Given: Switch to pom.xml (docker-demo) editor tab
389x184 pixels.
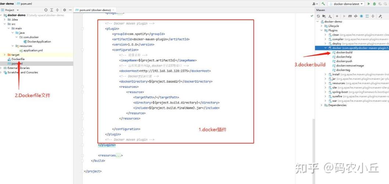Looking at the screenshot, I should 95,10.
